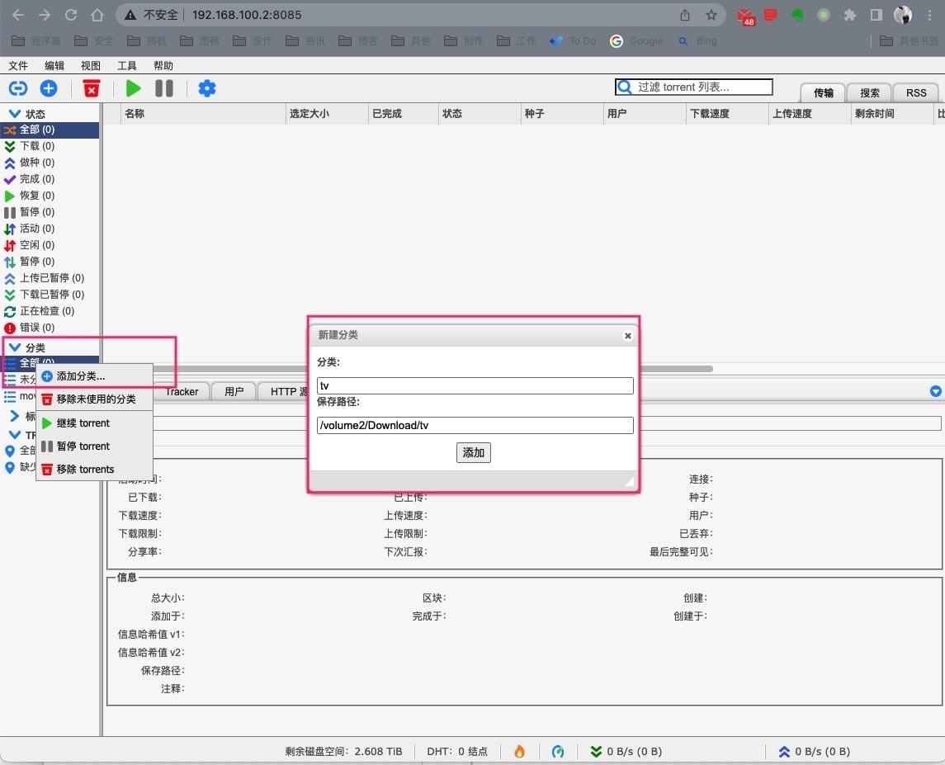Select 移除未使用的分类 in context menu
This screenshot has width=945, height=765.
(x=96, y=399)
